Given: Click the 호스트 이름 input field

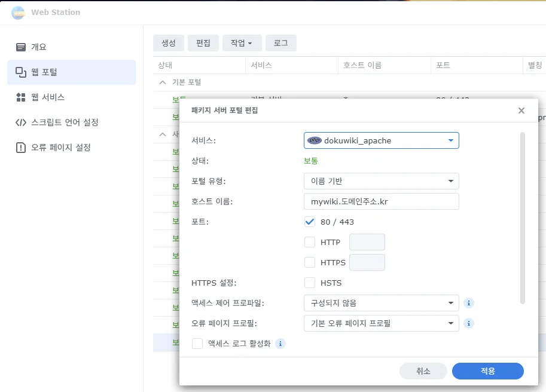Looking at the screenshot, I should pyautogui.click(x=381, y=201).
